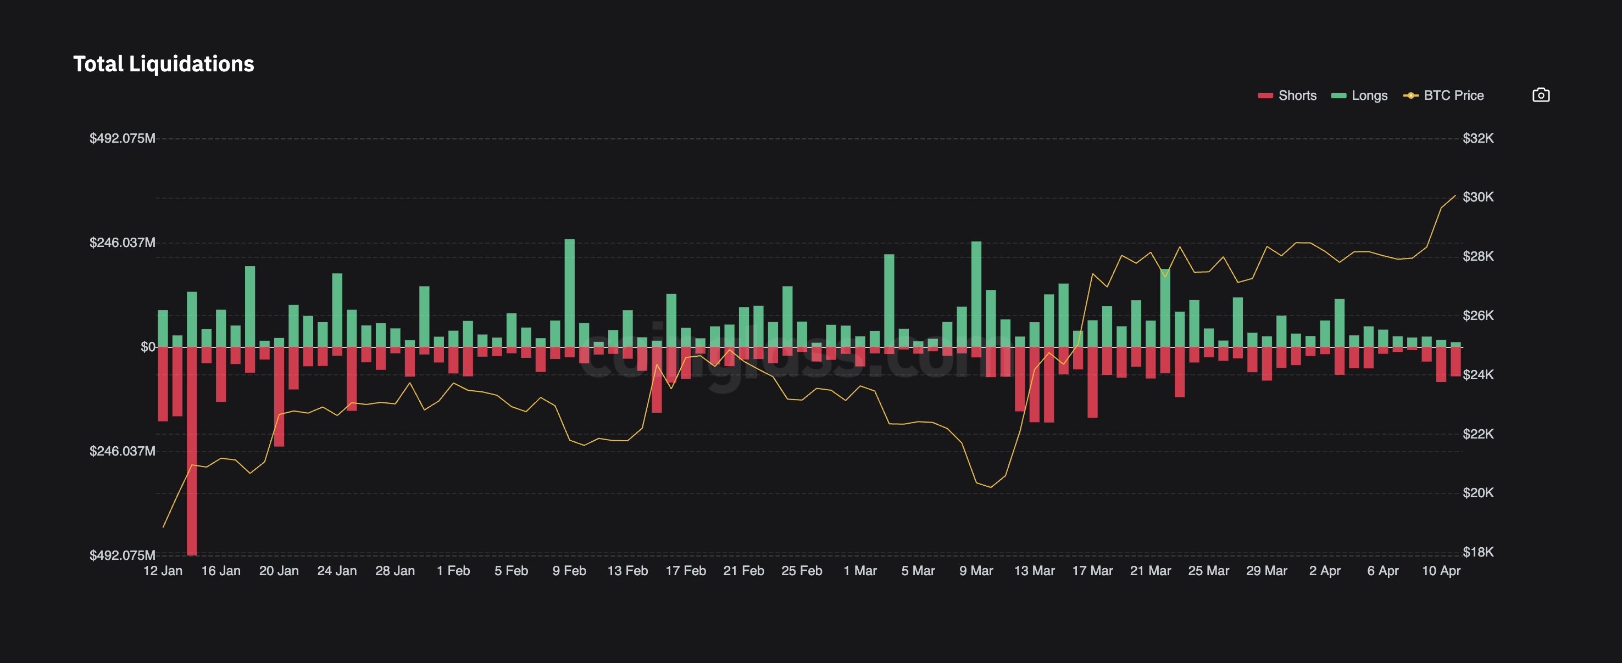
Task: Click the 13 Feb date label
Action: coord(628,571)
